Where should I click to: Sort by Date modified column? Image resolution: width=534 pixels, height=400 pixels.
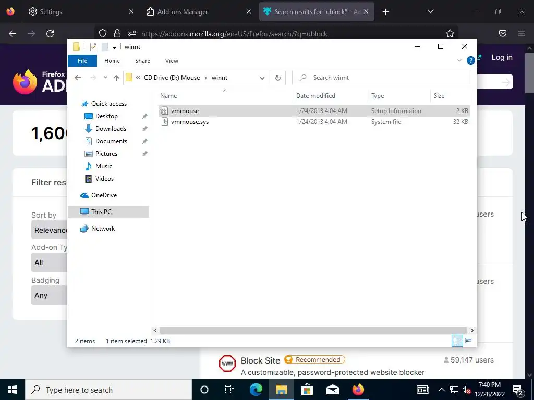pyautogui.click(x=330, y=96)
